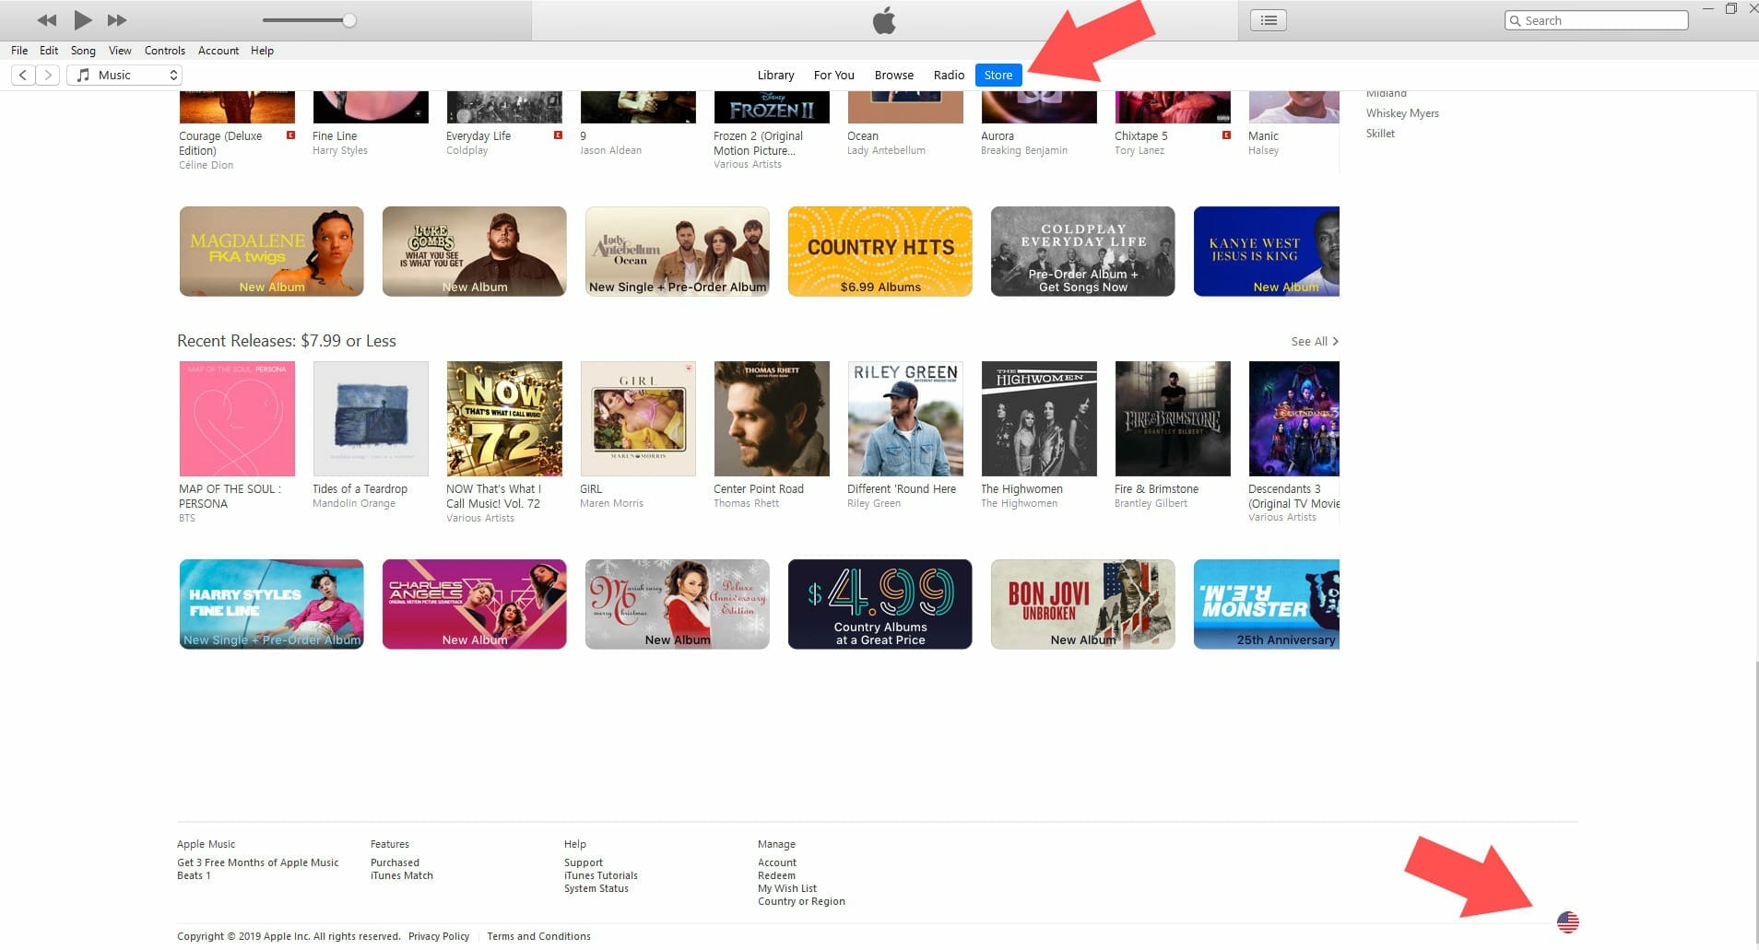Image resolution: width=1759 pixels, height=950 pixels.
Task: Click into the Search field
Action: click(x=1597, y=20)
